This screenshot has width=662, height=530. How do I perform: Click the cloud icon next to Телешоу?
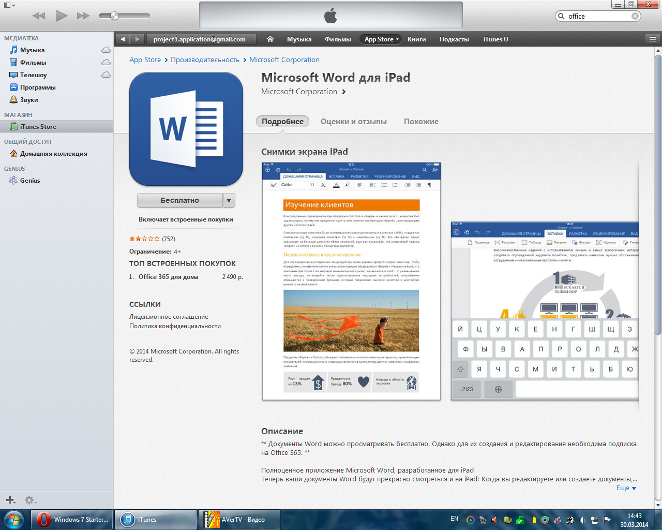click(106, 75)
